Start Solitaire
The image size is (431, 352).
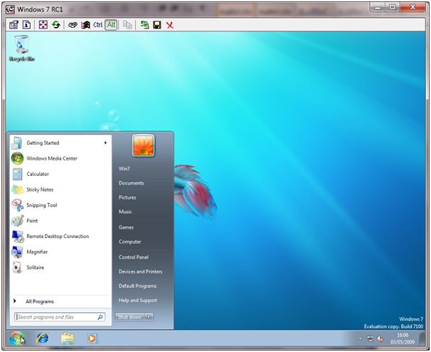click(x=60, y=267)
